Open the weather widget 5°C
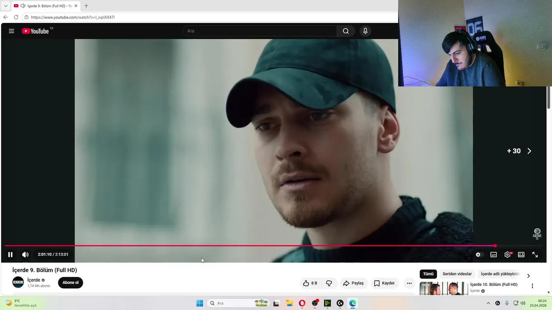Screen dimensions: 552x310 tap(21, 303)
